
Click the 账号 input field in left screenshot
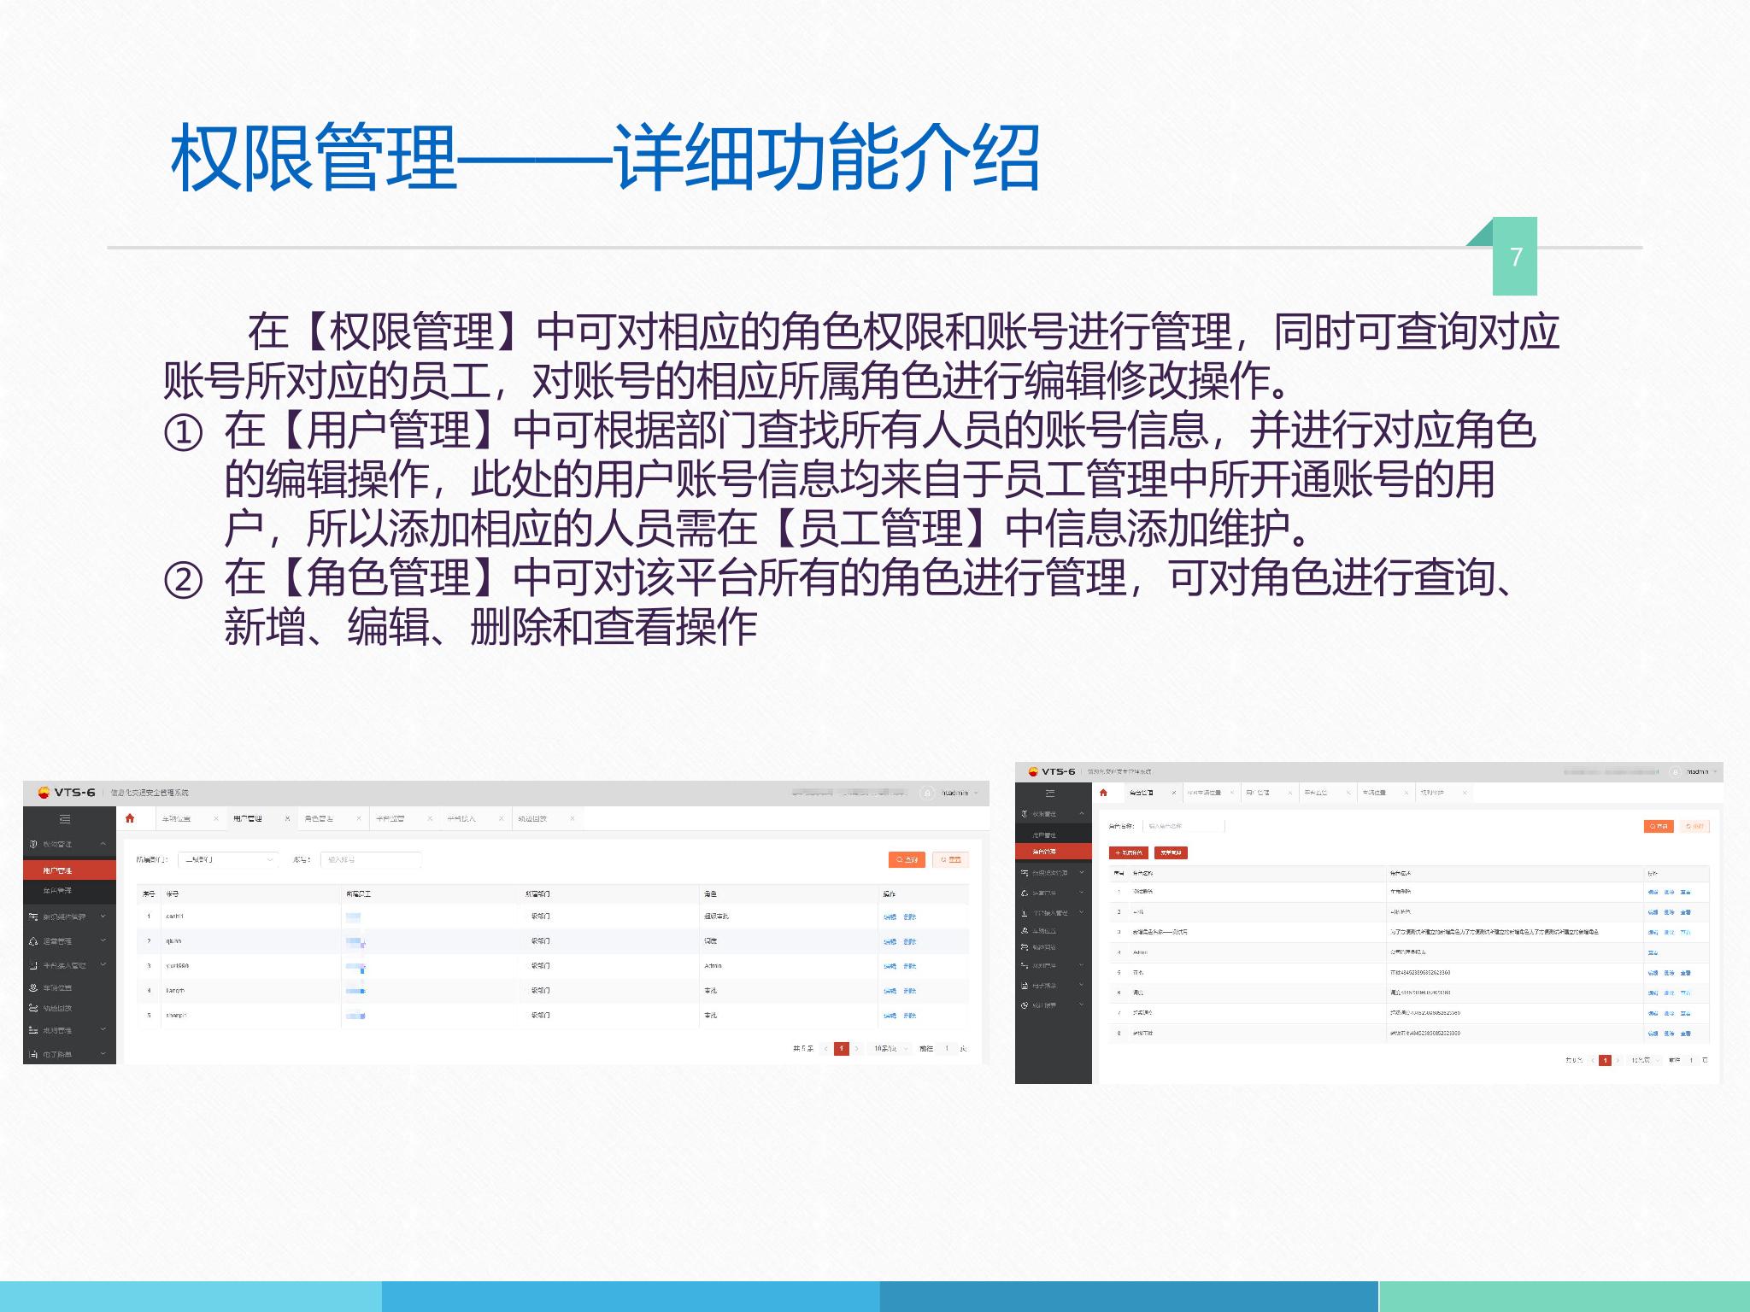click(x=370, y=859)
